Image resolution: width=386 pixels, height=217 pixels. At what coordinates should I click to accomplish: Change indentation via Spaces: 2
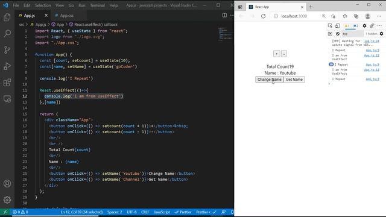[115, 212]
